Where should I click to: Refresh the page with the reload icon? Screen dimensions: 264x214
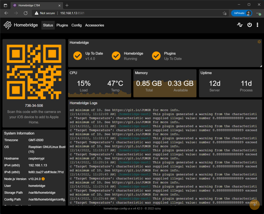26,13
